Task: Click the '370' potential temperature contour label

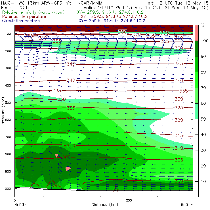Action: pyautogui.click(x=136, y=35)
